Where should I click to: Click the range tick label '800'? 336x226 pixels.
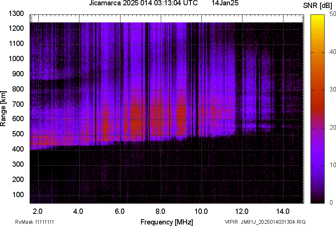pos(18,89)
